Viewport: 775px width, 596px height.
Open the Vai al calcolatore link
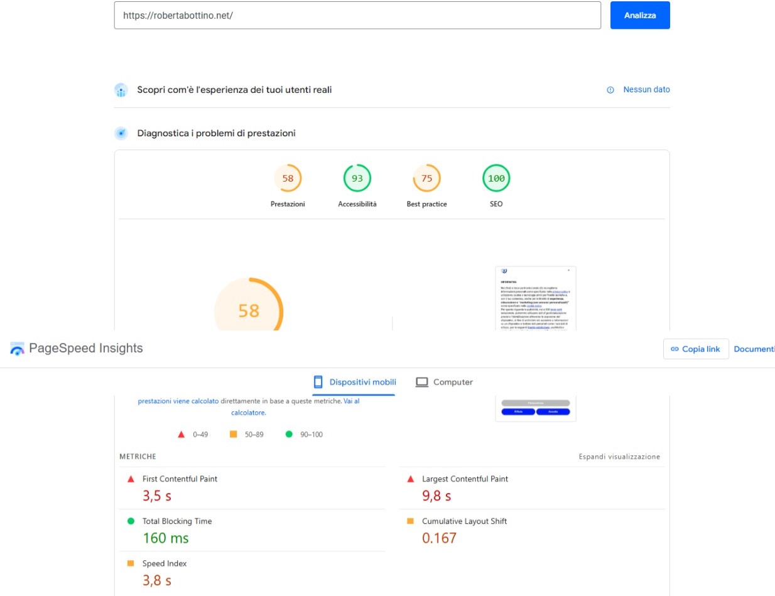295,406
